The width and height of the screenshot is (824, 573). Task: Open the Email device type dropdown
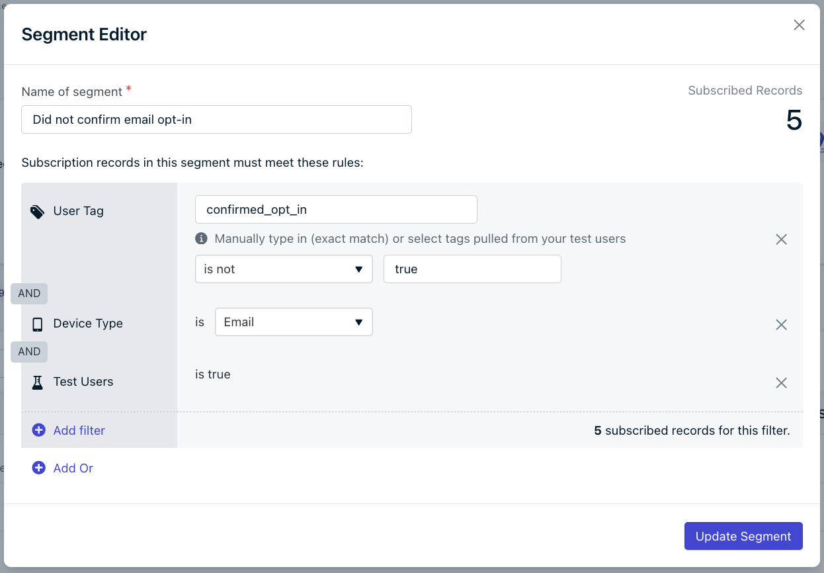pyautogui.click(x=294, y=322)
